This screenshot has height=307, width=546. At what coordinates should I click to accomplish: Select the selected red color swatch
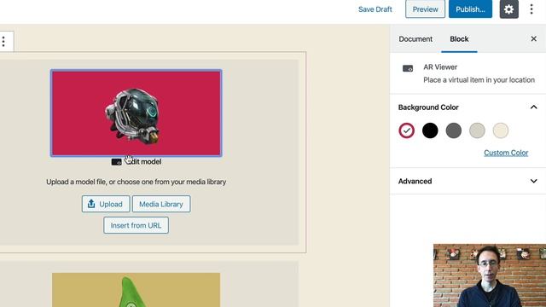click(x=406, y=130)
